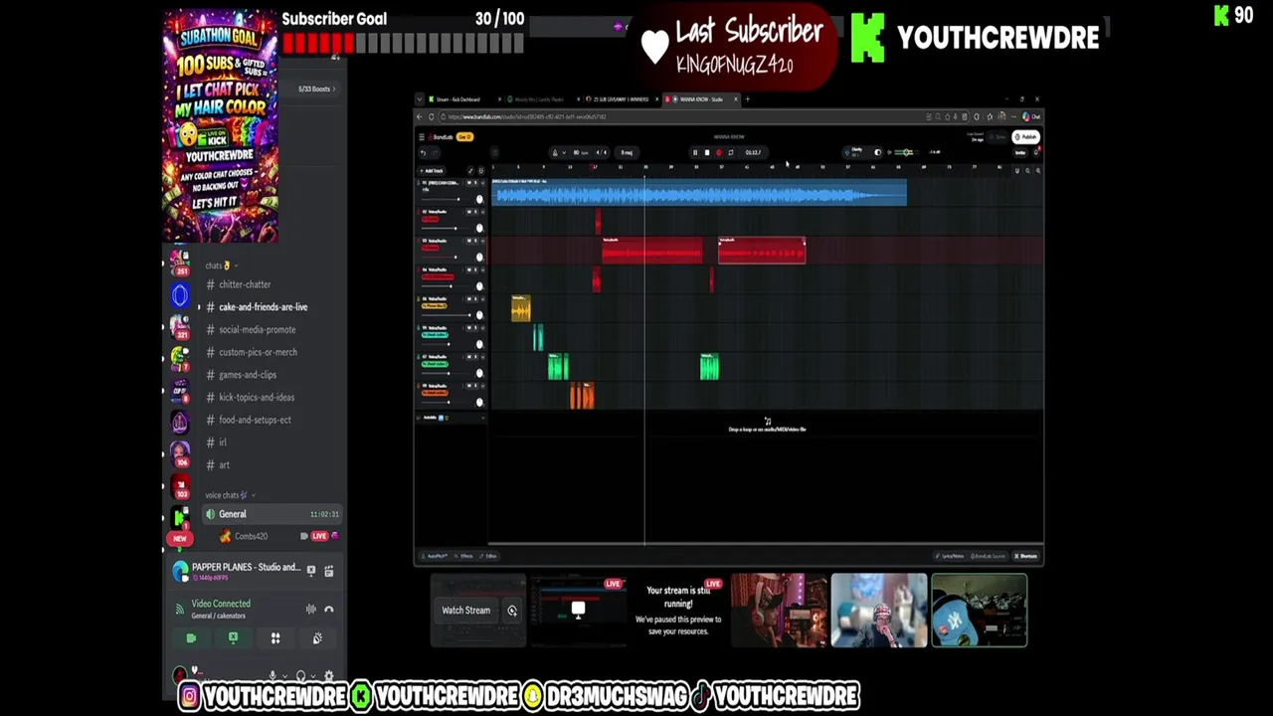Screen dimensions: 1273x716
Task: Click the Discord screen share button
Action: pyautogui.click(x=233, y=637)
